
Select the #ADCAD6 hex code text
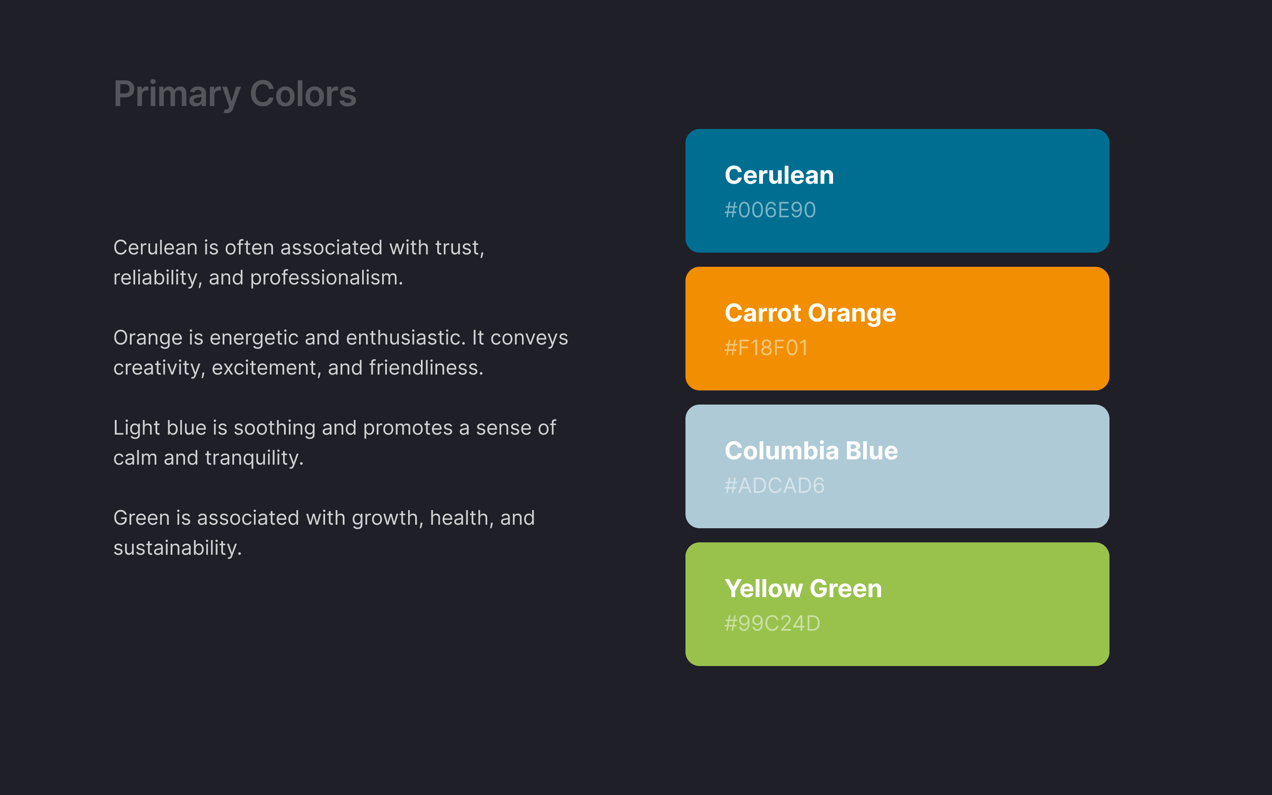pyautogui.click(x=774, y=485)
